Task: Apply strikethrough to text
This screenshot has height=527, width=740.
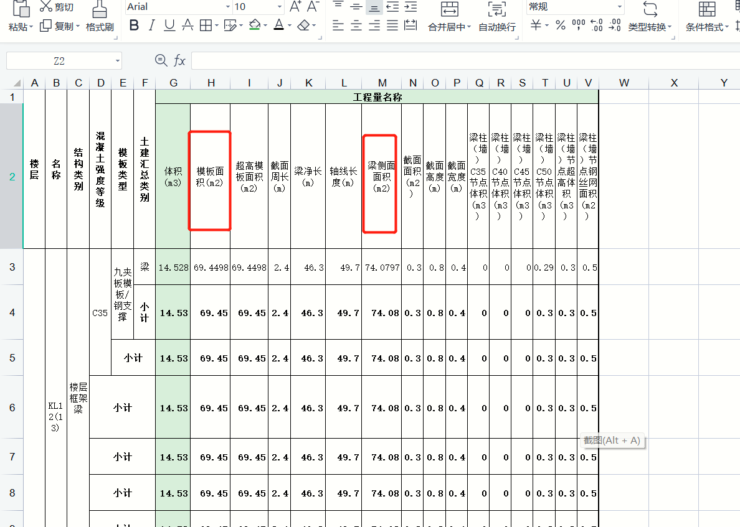Action: coord(188,26)
